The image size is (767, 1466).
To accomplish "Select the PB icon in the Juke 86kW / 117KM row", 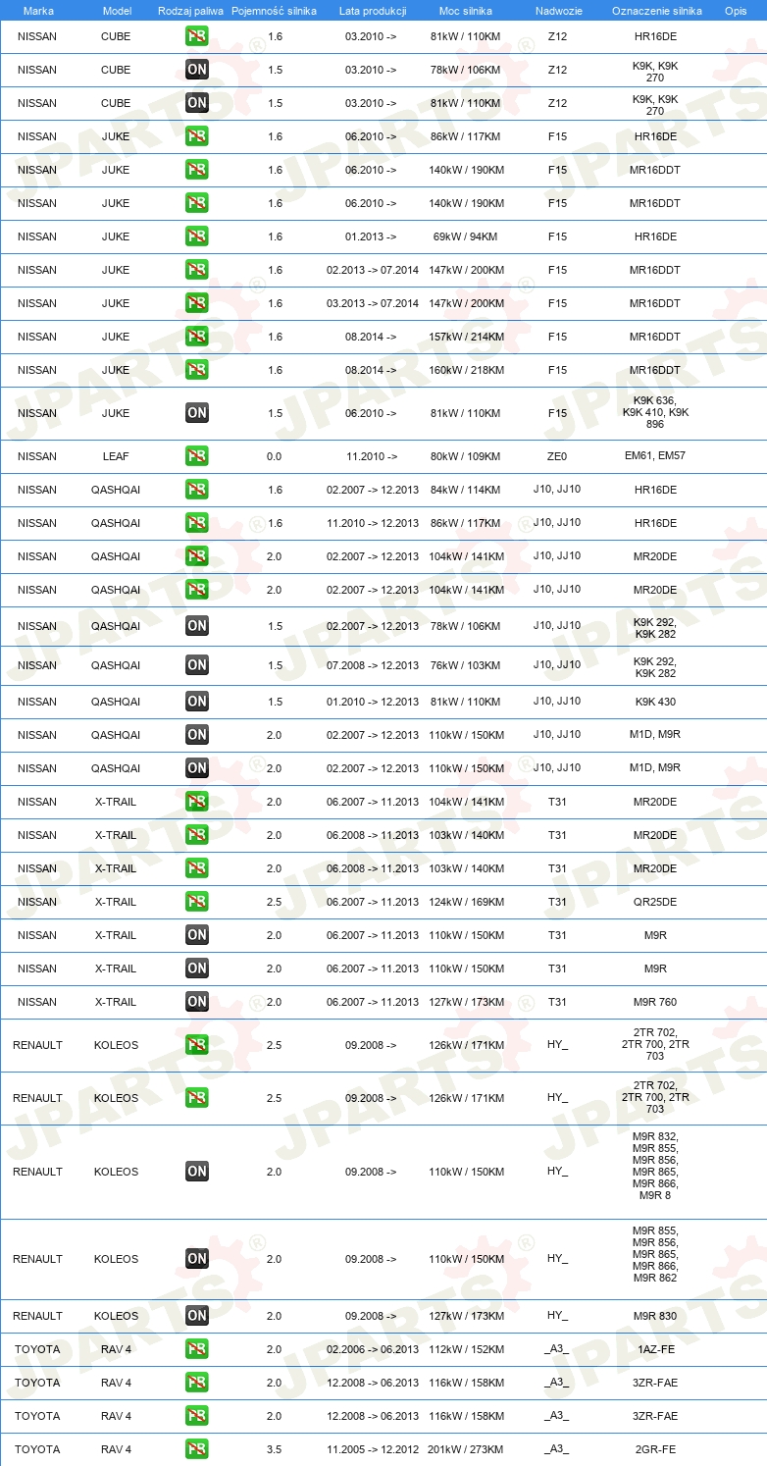I will pos(197,136).
